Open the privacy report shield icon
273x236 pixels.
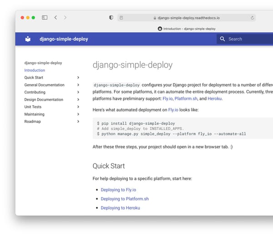click(111, 17)
